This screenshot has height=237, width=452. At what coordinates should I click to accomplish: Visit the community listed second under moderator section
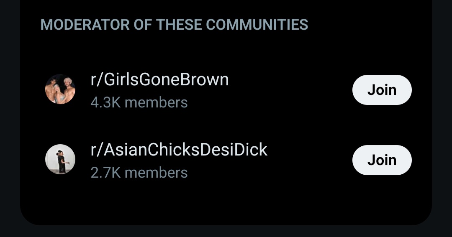tap(179, 150)
